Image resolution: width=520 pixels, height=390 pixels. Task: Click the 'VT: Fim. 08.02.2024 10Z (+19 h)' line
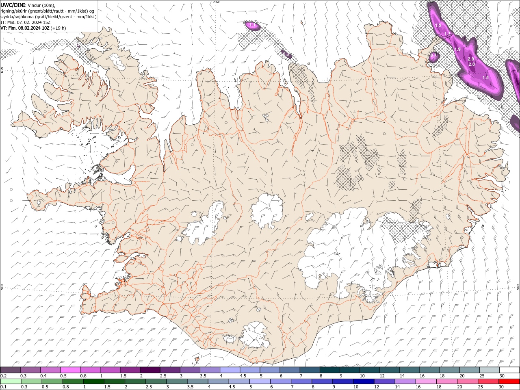point(33,28)
